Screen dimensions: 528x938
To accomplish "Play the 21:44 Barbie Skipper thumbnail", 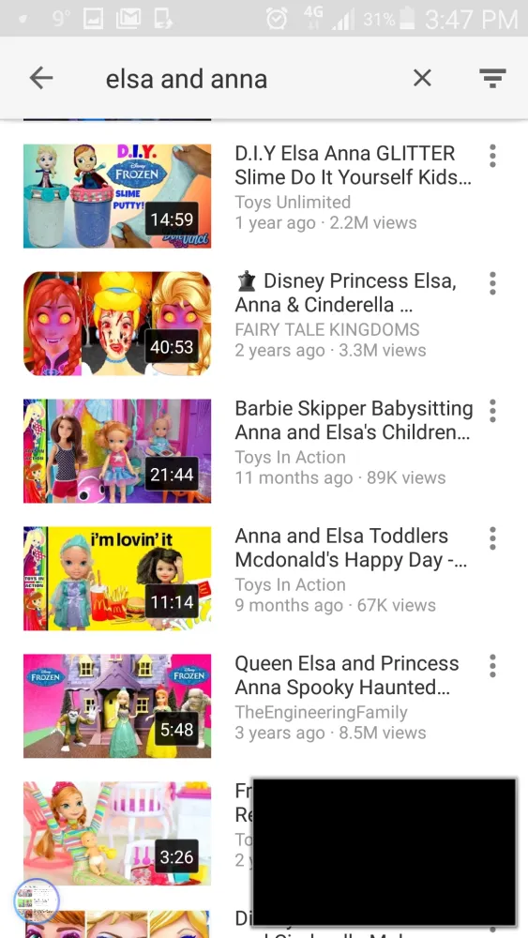I will (x=117, y=450).
